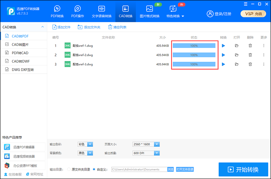Click file name 配楼xref-3.dwg

[x=83, y=64]
